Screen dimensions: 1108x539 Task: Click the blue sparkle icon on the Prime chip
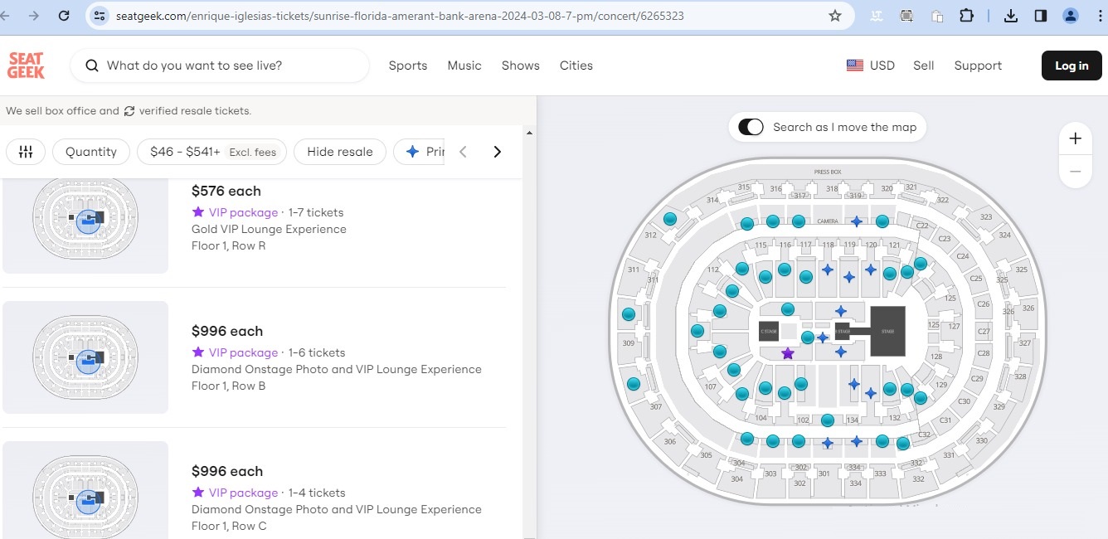[x=412, y=151]
